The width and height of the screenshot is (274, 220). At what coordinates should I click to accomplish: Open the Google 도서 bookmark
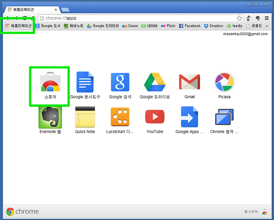click(x=48, y=26)
